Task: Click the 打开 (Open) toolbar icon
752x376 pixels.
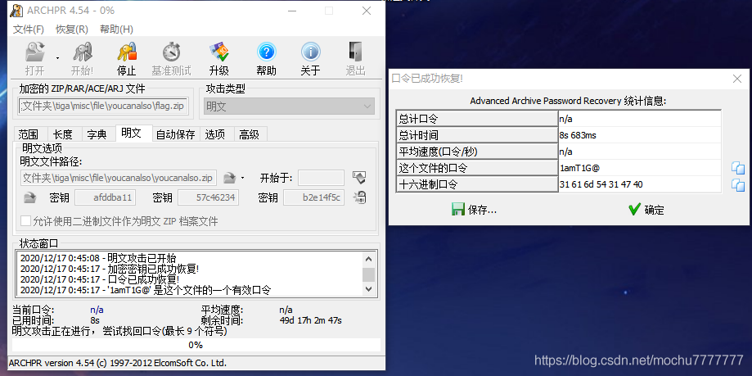Action: pyautogui.click(x=34, y=52)
